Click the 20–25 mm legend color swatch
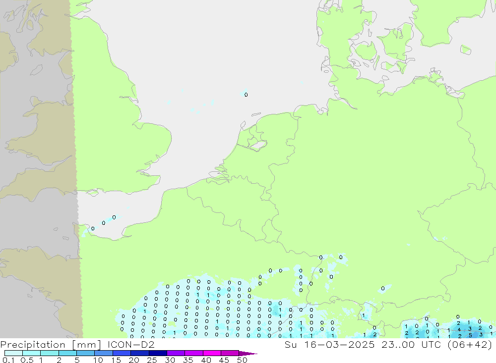Screen dimensions: 496x363 coord(140,353)
